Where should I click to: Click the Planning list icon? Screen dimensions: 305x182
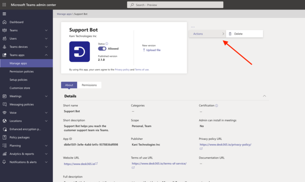click(4, 145)
